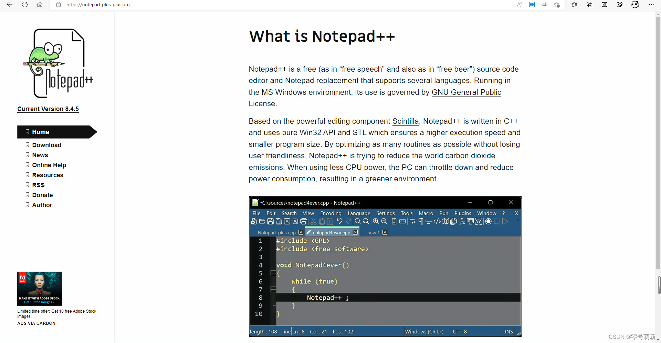Select the Notepad_plus.cpp tab in the screenshot

coord(276,233)
